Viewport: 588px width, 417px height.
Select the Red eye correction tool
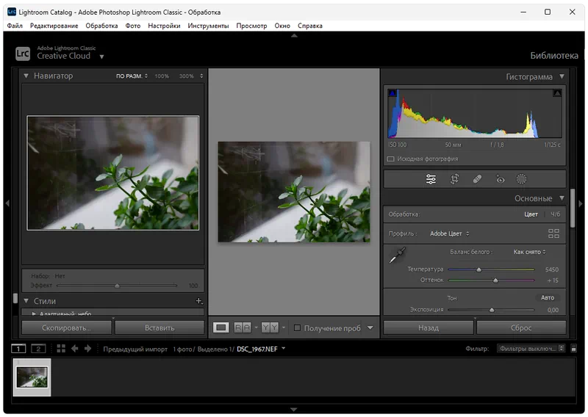point(500,179)
